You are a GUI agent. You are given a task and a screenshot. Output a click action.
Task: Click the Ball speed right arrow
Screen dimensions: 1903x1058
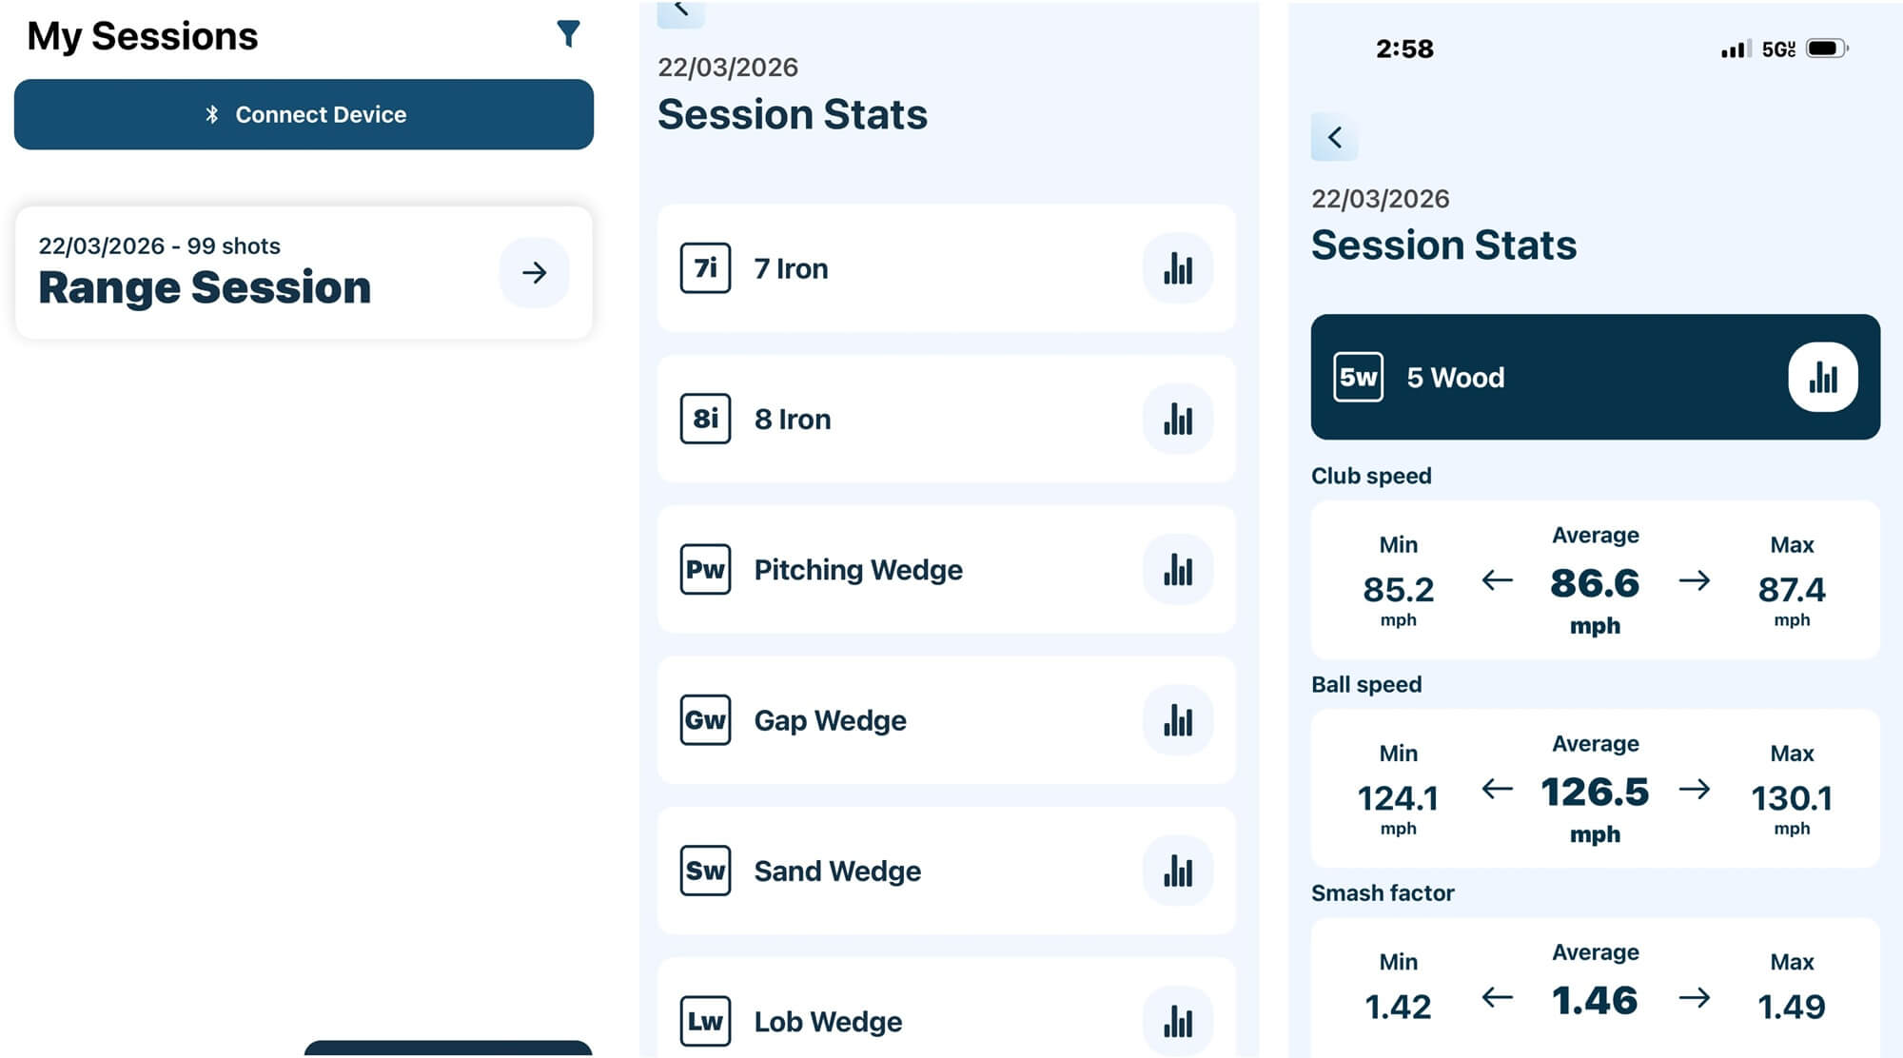pos(1694,789)
